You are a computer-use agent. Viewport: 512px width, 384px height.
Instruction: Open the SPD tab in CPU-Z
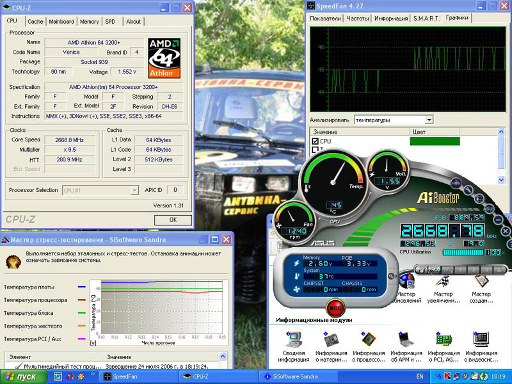pyautogui.click(x=110, y=22)
